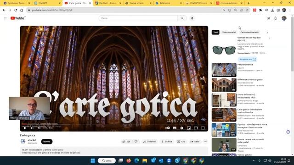Mute the video volume speaker icon
Image resolution: width=294 pixels, height=165 pixels.
pos(39,128)
